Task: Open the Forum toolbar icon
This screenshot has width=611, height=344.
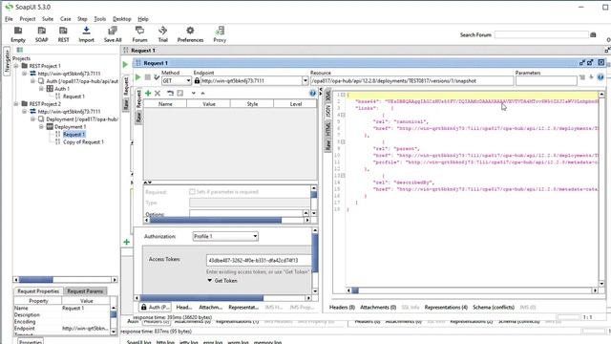Action: tap(139, 34)
